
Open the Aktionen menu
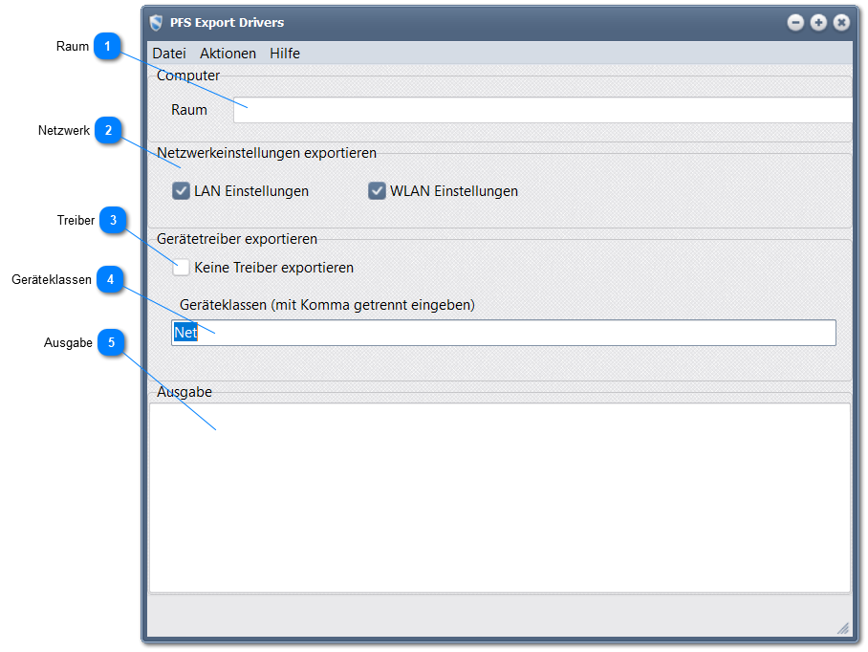coord(228,54)
